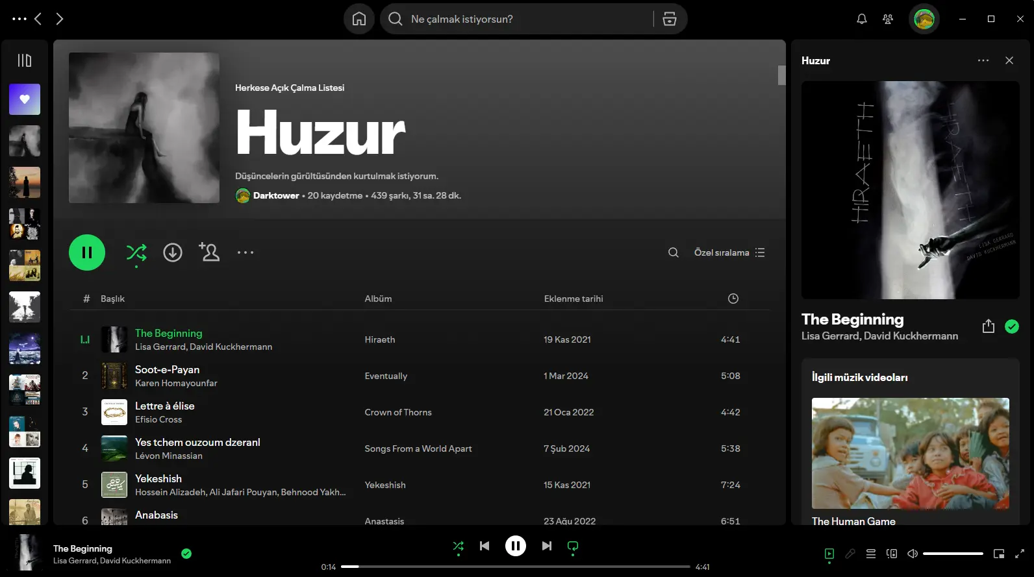Search within the Huzur playlist
Image resolution: width=1034 pixels, height=577 pixels.
click(674, 252)
